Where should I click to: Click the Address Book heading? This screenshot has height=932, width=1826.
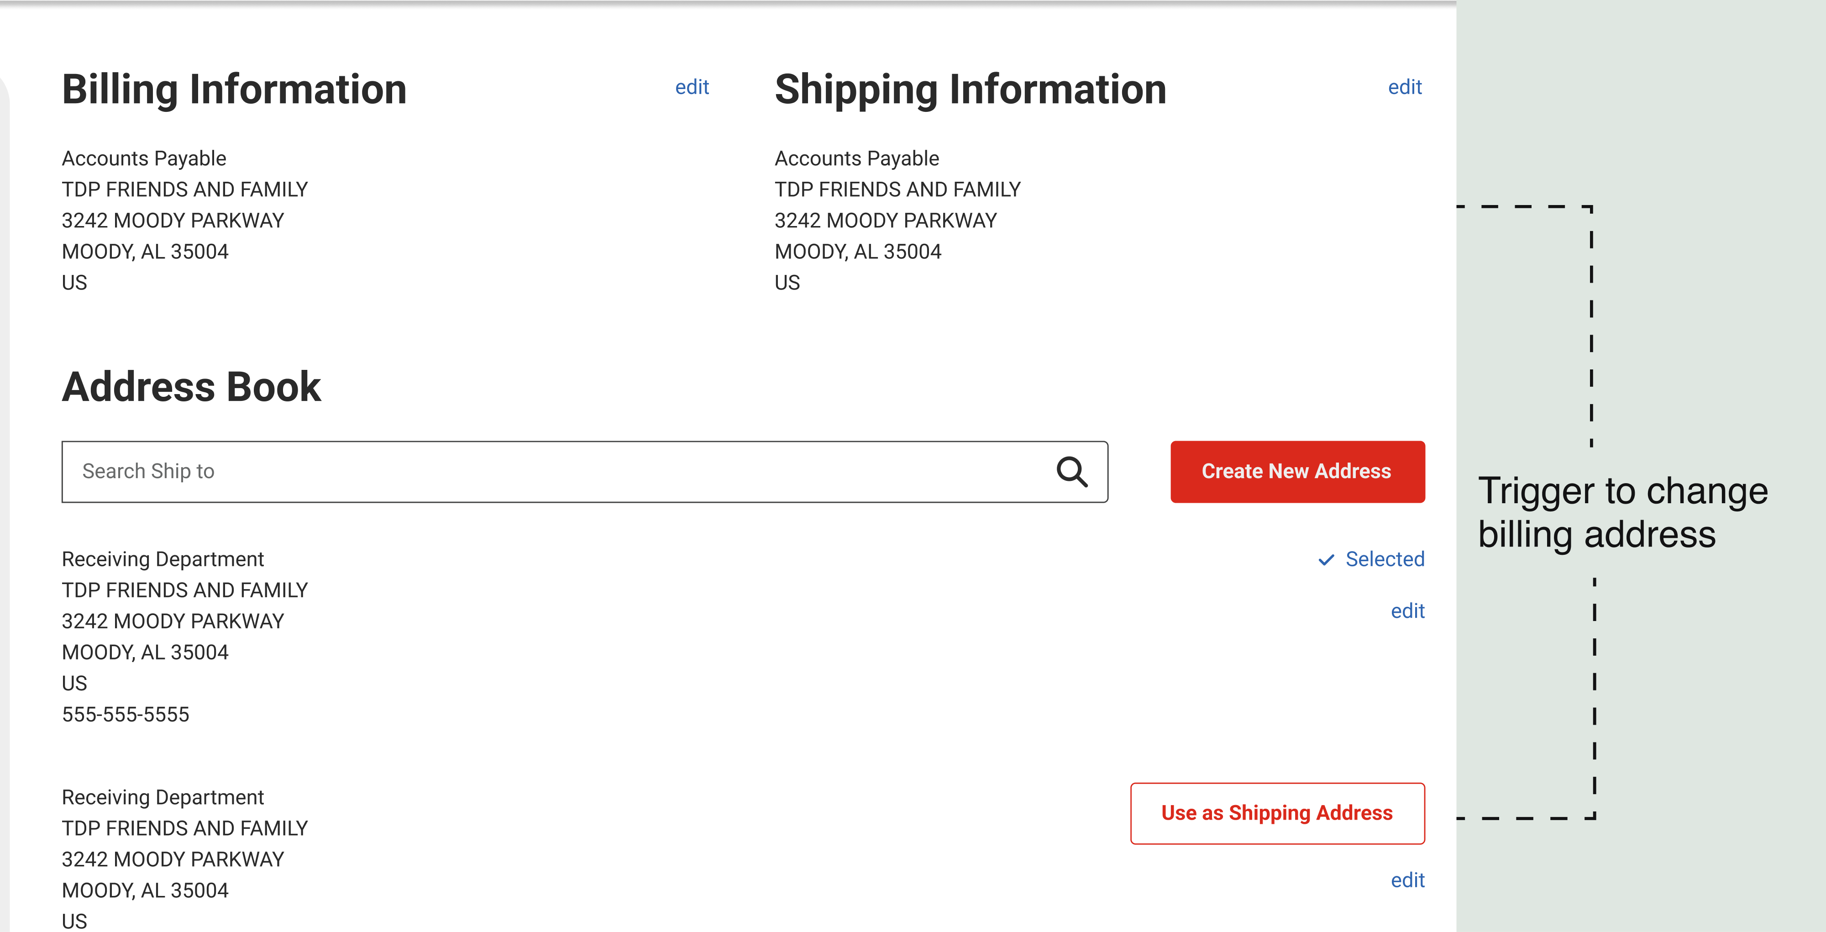(x=191, y=387)
